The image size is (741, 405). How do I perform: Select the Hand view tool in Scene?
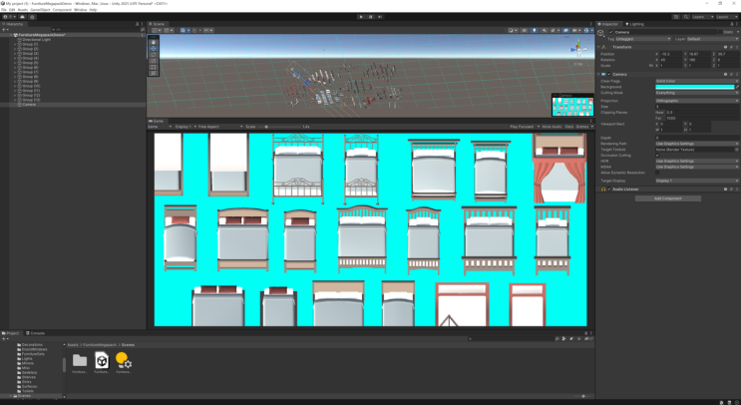tap(154, 42)
